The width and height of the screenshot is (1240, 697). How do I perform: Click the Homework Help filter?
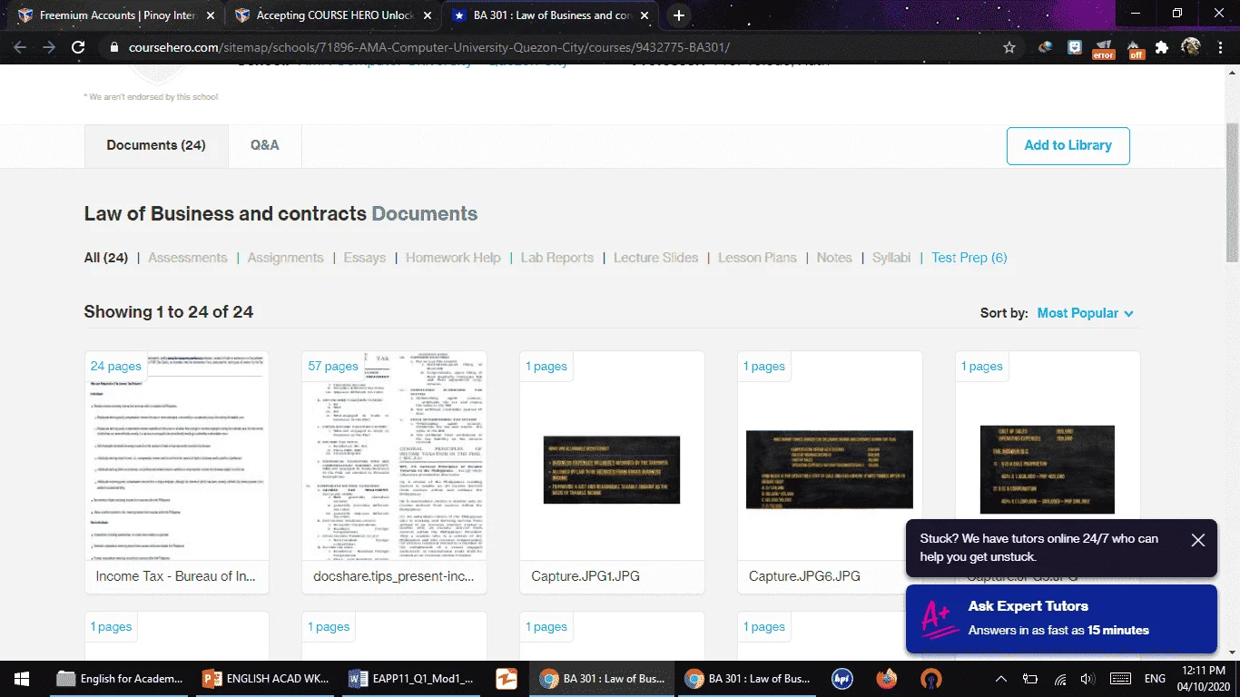click(x=453, y=258)
